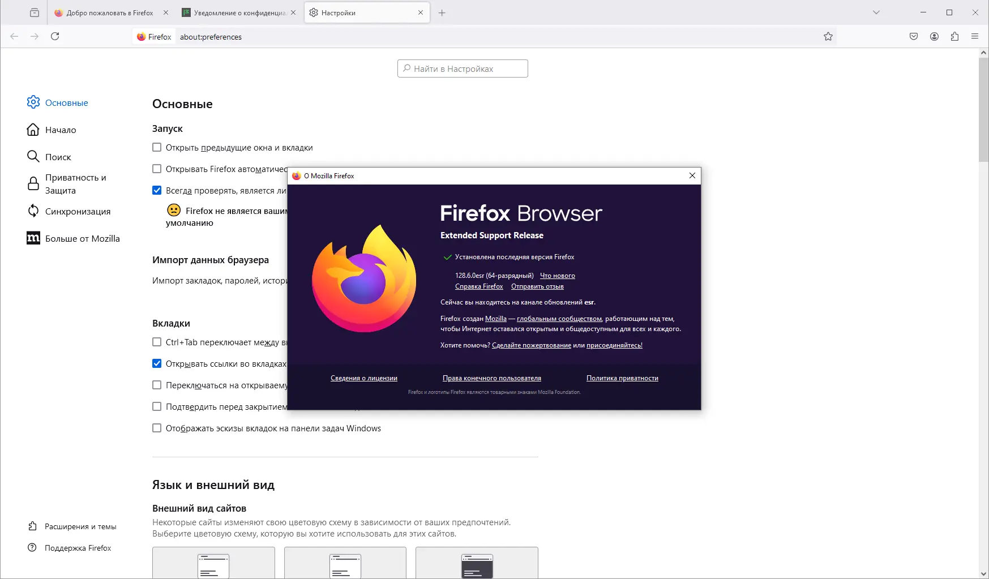
Task: Click the lock icon for Приватность и Защита
Action: pos(33,183)
